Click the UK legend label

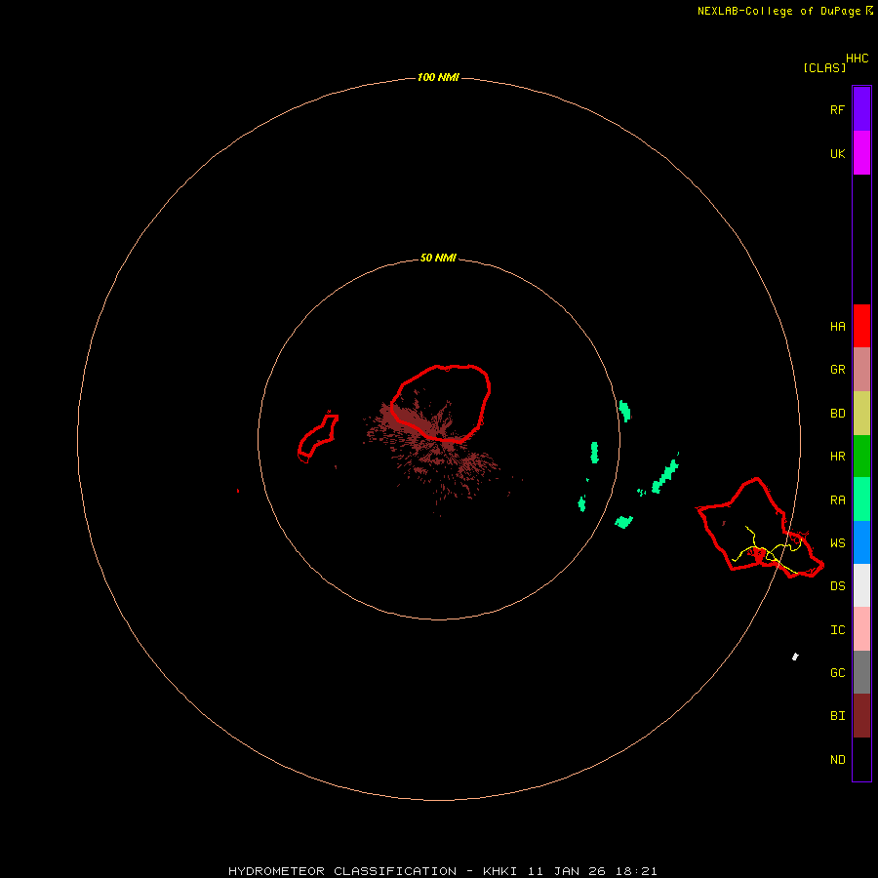click(837, 154)
